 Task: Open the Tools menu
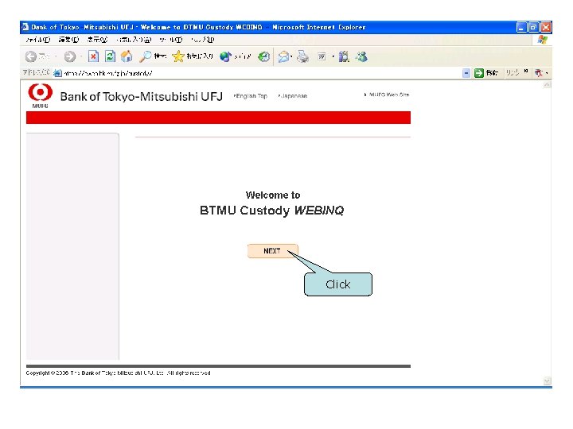pos(170,40)
